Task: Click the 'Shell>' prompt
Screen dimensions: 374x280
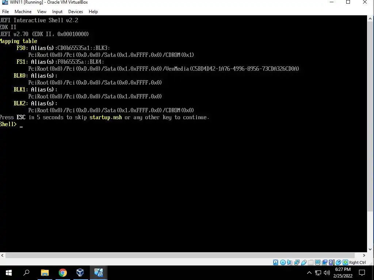Action: point(8,124)
